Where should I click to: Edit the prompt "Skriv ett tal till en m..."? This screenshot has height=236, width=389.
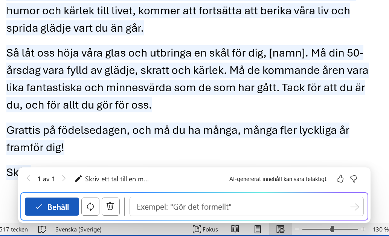pos(112,179)
